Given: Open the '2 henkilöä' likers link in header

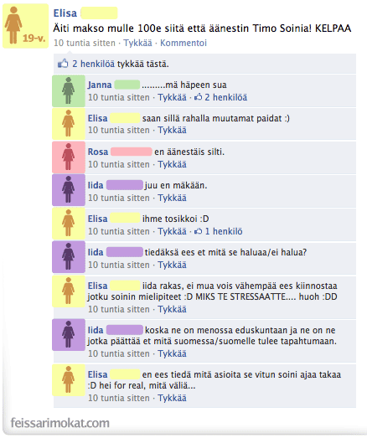Looking at the screenshot, I should 93,64.
